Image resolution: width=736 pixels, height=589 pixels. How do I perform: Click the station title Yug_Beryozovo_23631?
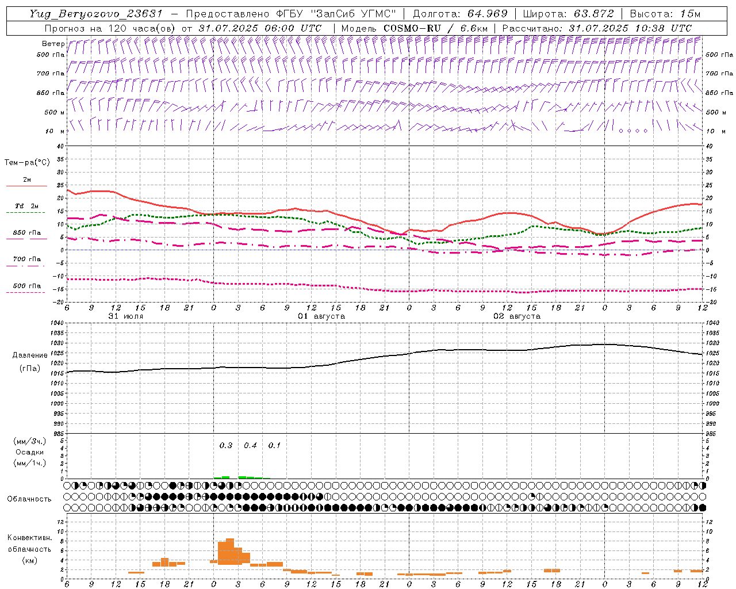[x=97, y=14]
